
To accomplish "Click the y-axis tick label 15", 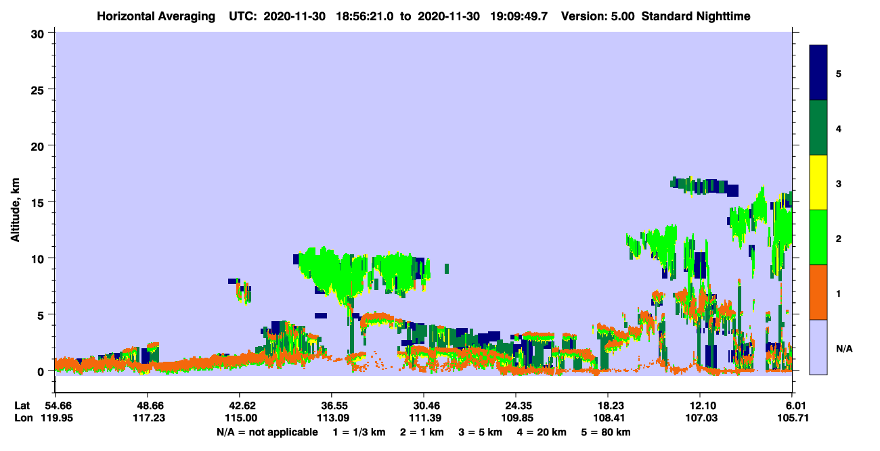I will click(39, 202).
